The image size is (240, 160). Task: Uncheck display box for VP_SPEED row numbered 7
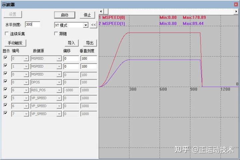pyautogui.click(x=5, y=113)
